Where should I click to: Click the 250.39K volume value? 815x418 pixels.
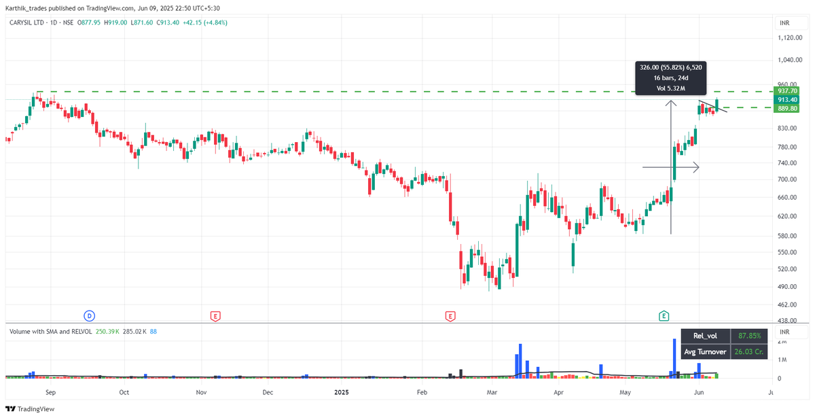coord(107,331)
